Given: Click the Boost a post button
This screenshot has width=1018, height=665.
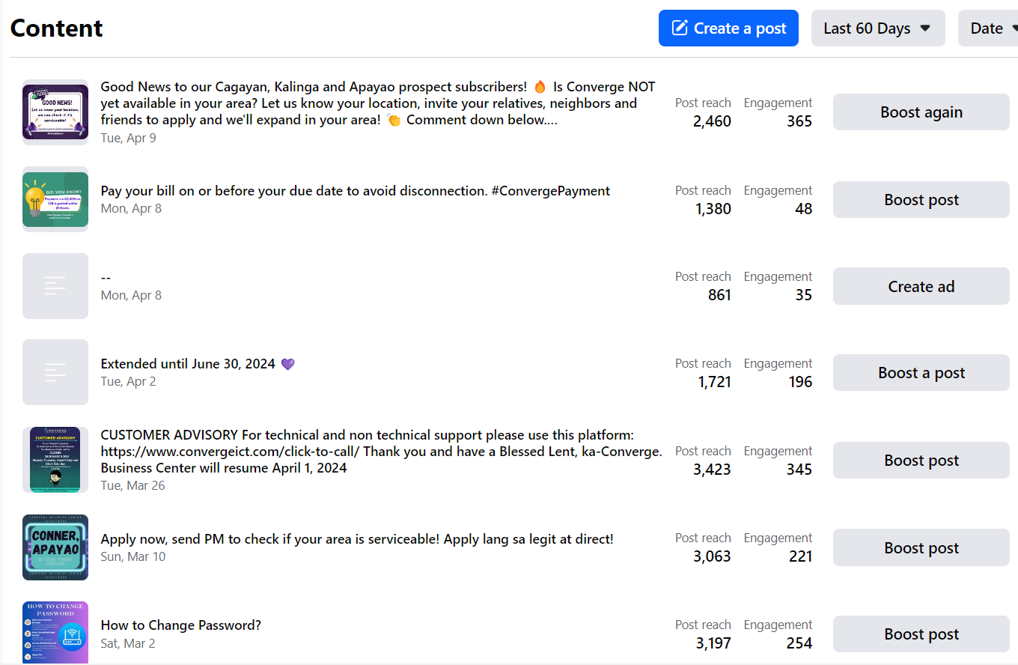Looking at the screenshot, I should pos(921,373).
